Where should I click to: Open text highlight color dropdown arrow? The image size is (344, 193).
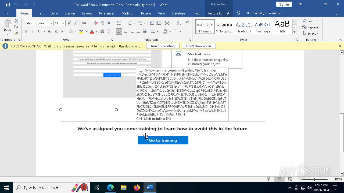[x=86, y=32]
